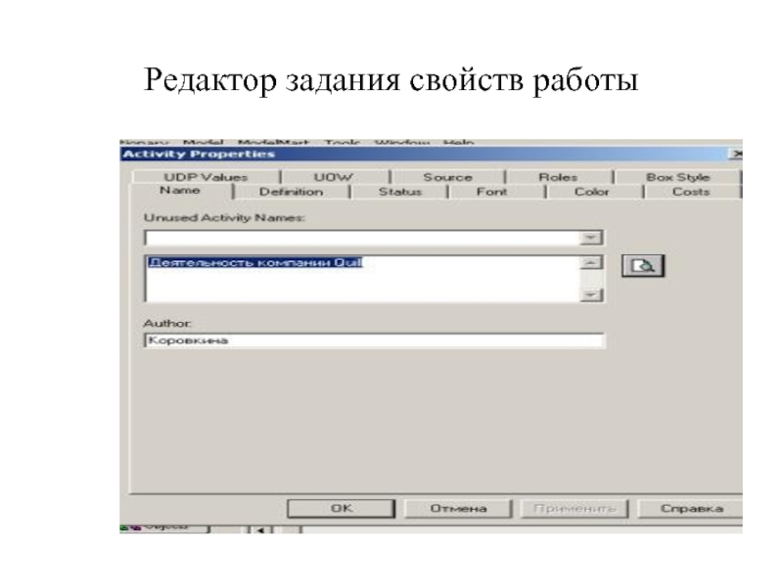Viewport: 783px width, 587px height.
Task: Click the activity name text area
Action: point(362,279)
